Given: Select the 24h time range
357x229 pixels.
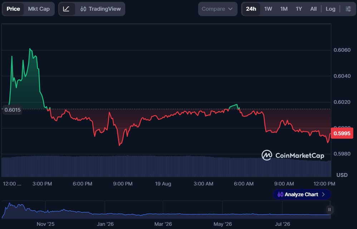Looking at the screenshot, I should (251, 9).
